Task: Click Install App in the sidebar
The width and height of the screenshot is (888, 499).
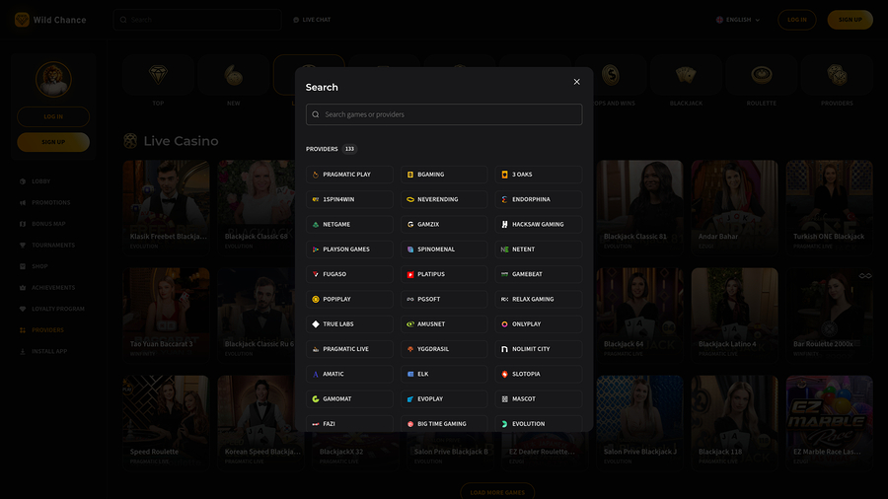Action: [x=43, y=351]
